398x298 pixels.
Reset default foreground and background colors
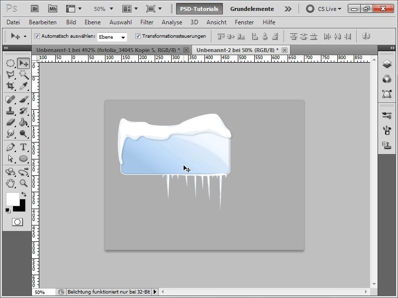click(x=8, y=210)
